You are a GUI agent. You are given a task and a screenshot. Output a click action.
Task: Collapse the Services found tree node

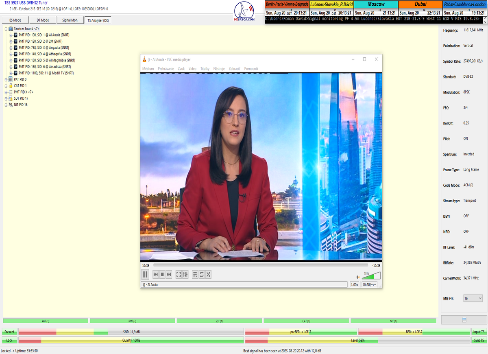(6, 29)
